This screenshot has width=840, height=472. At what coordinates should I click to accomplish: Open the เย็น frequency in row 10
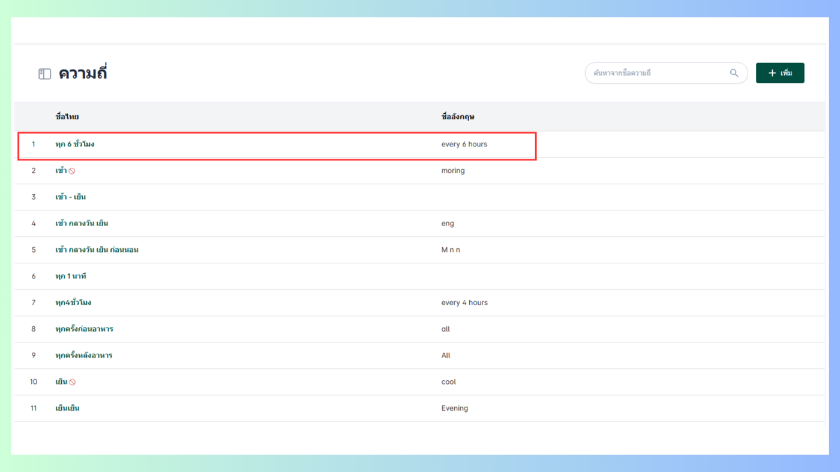[x=61, y=381]
